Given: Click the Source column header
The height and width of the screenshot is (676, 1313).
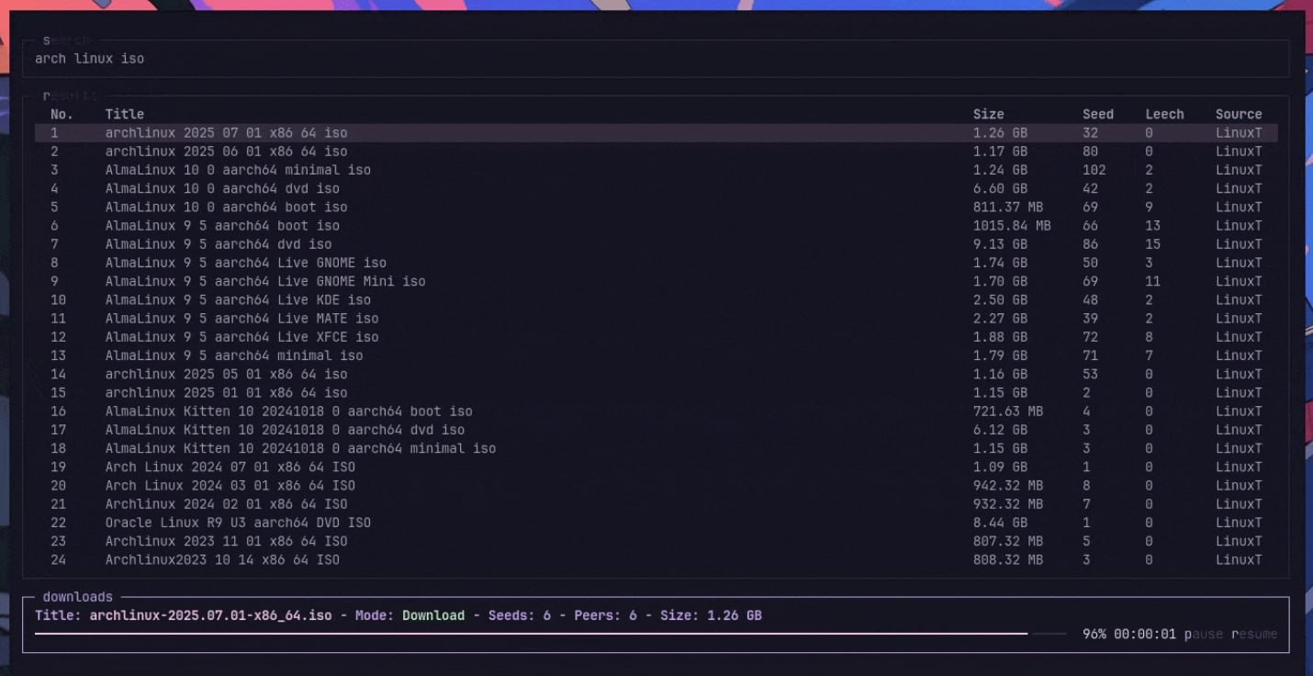Looking at the screenshot, I should click(x=1238, y=114).
